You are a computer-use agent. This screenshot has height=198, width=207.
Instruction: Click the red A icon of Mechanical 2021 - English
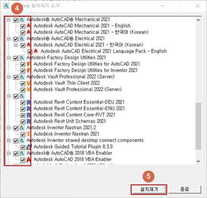click(29, 26)
